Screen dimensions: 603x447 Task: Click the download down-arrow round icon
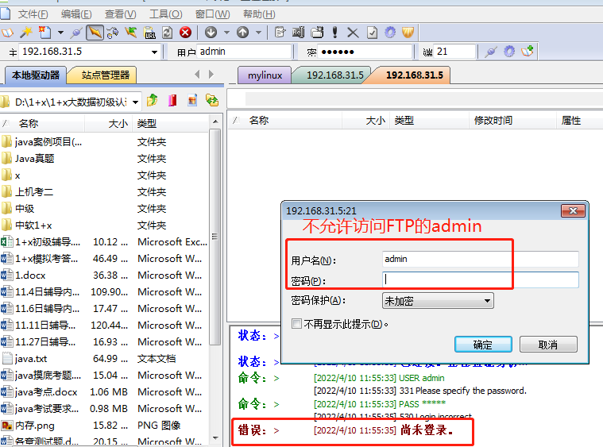pos(211,33)
